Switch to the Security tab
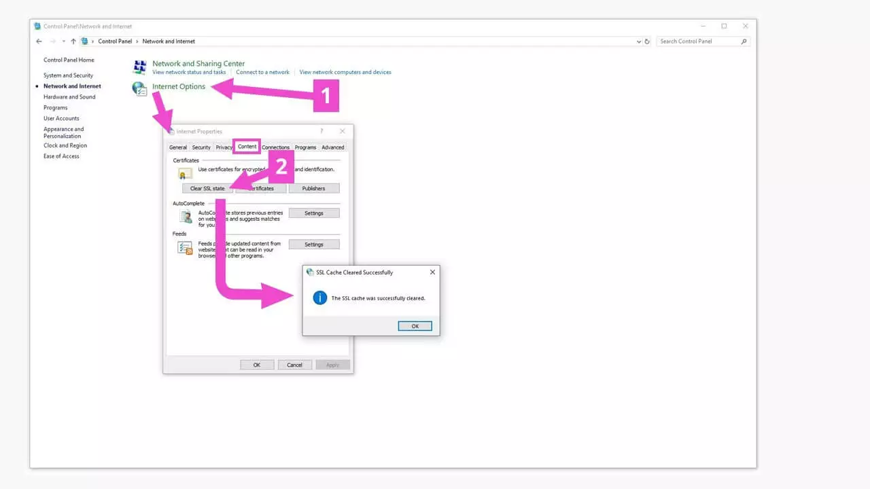870x489 pixels. point(201,147)
